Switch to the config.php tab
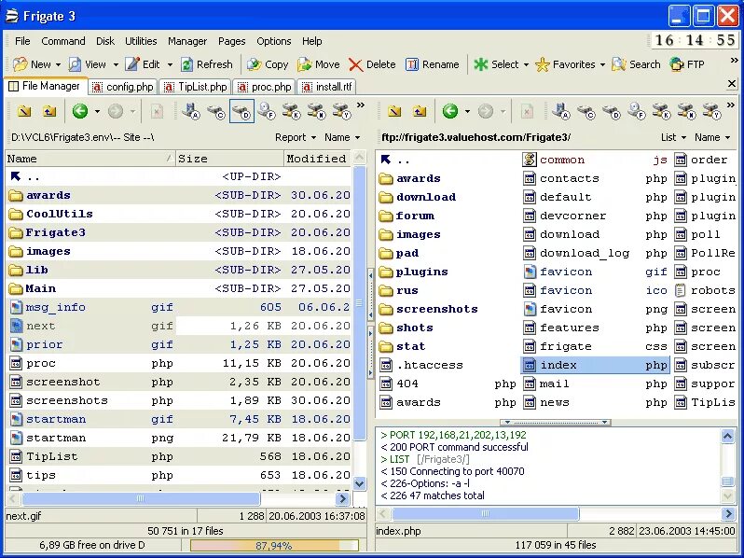This screenshot has width=744, height=558. 123,88
